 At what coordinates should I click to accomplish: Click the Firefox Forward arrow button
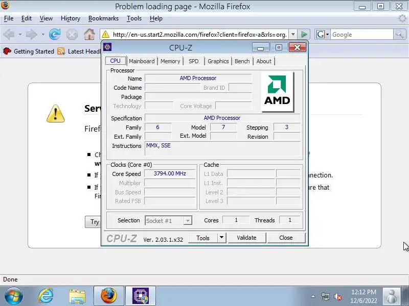(32, 34)
